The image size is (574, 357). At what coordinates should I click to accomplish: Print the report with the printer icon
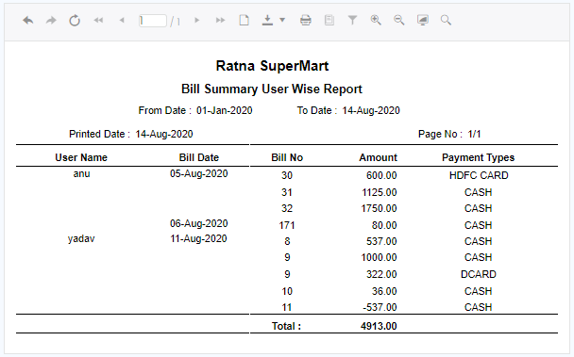click(306, 20)
